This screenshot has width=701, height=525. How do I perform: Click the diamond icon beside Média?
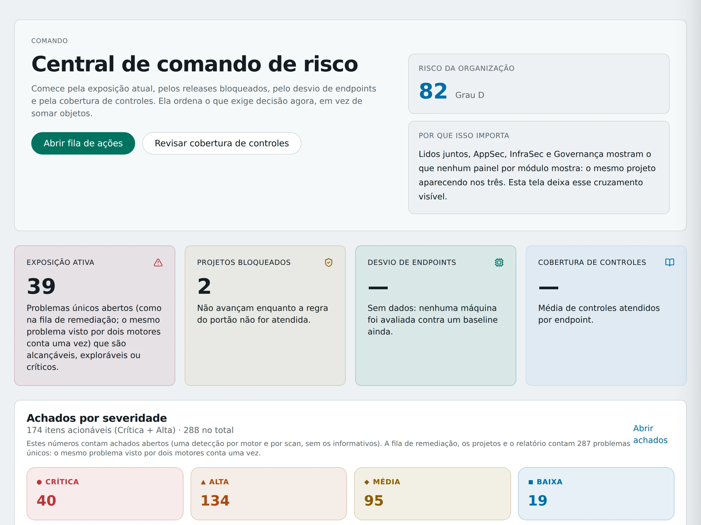pos(367,482)
